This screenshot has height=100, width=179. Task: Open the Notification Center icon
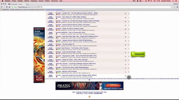176,1
